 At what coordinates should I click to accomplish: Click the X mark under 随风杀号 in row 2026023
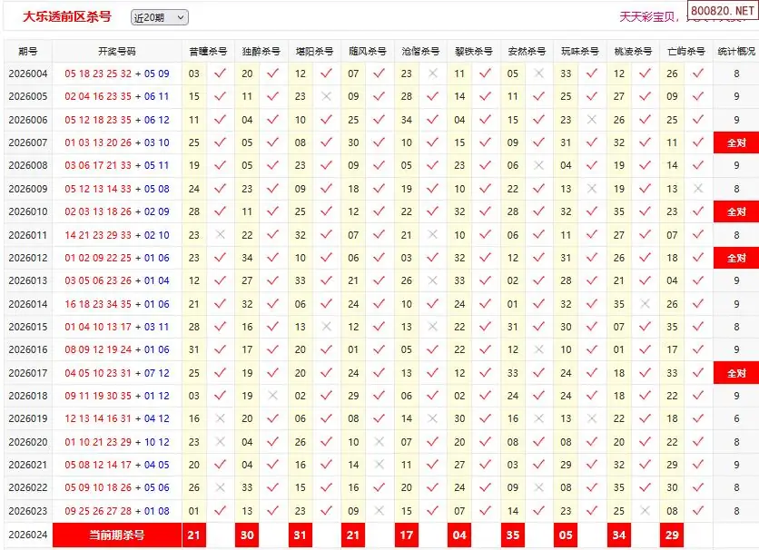pyautogui.click(x=379, y=511)
